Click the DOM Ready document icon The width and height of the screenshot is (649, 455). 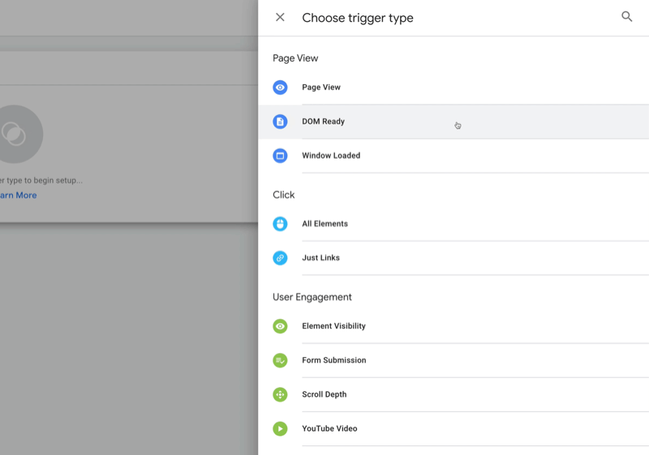pyautogui.click(x=280, y=121)
